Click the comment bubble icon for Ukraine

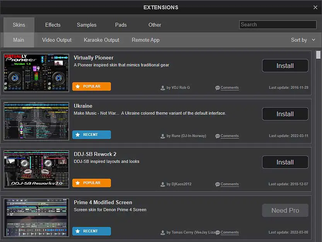point(218,136)
